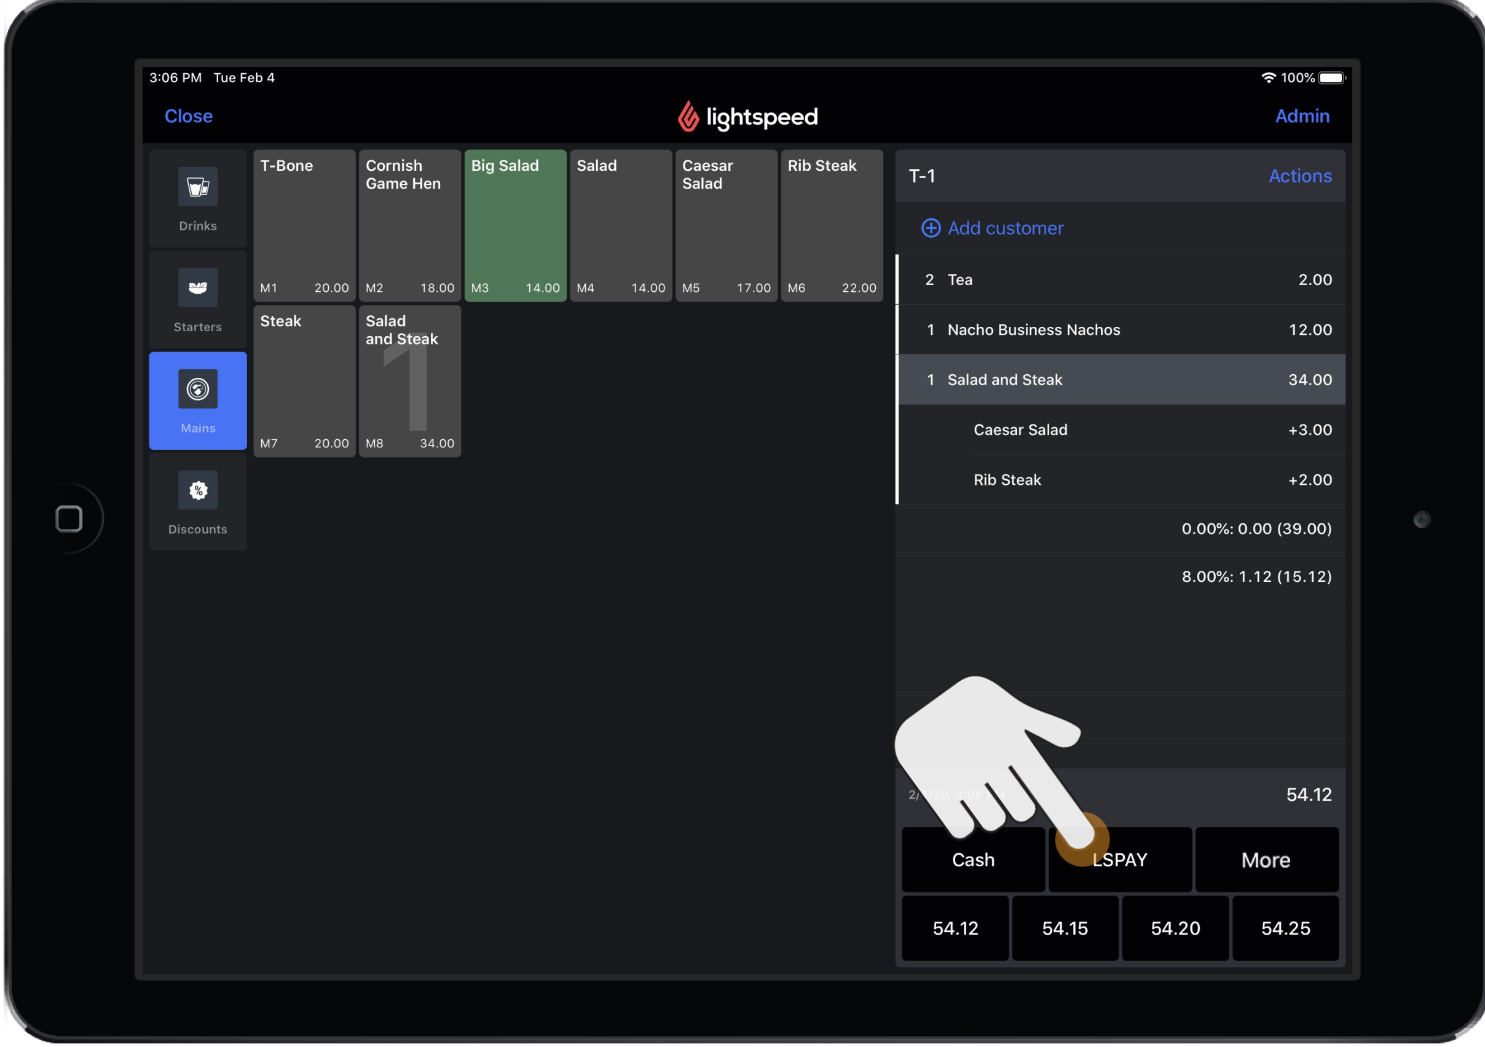Tap the T-1 table label
This screenshot has width=1485, height=1047.
(x=921, y=176)
